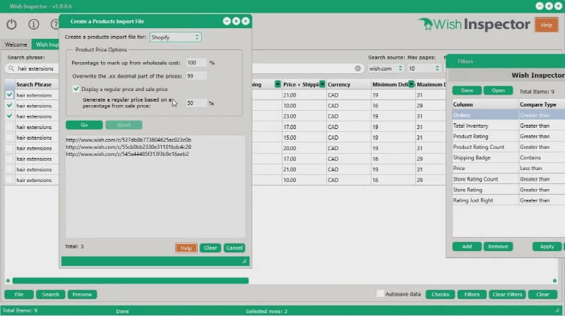This screenshot has height=316, width=565.
Task: Open the wish.com search source dropdown
Action: pyautogui.click(x=385, y=68)
